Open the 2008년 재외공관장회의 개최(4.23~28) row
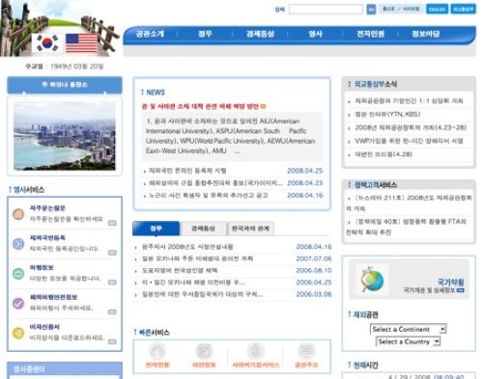The height and width of the screenshot is (379, 483). (411, 127)
